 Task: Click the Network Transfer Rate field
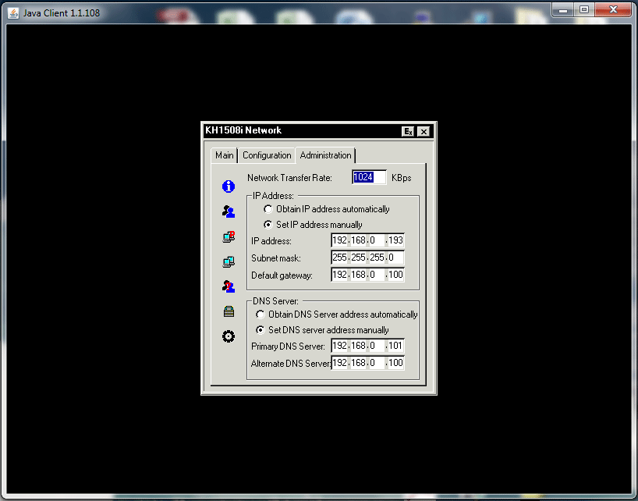point(369,178)
